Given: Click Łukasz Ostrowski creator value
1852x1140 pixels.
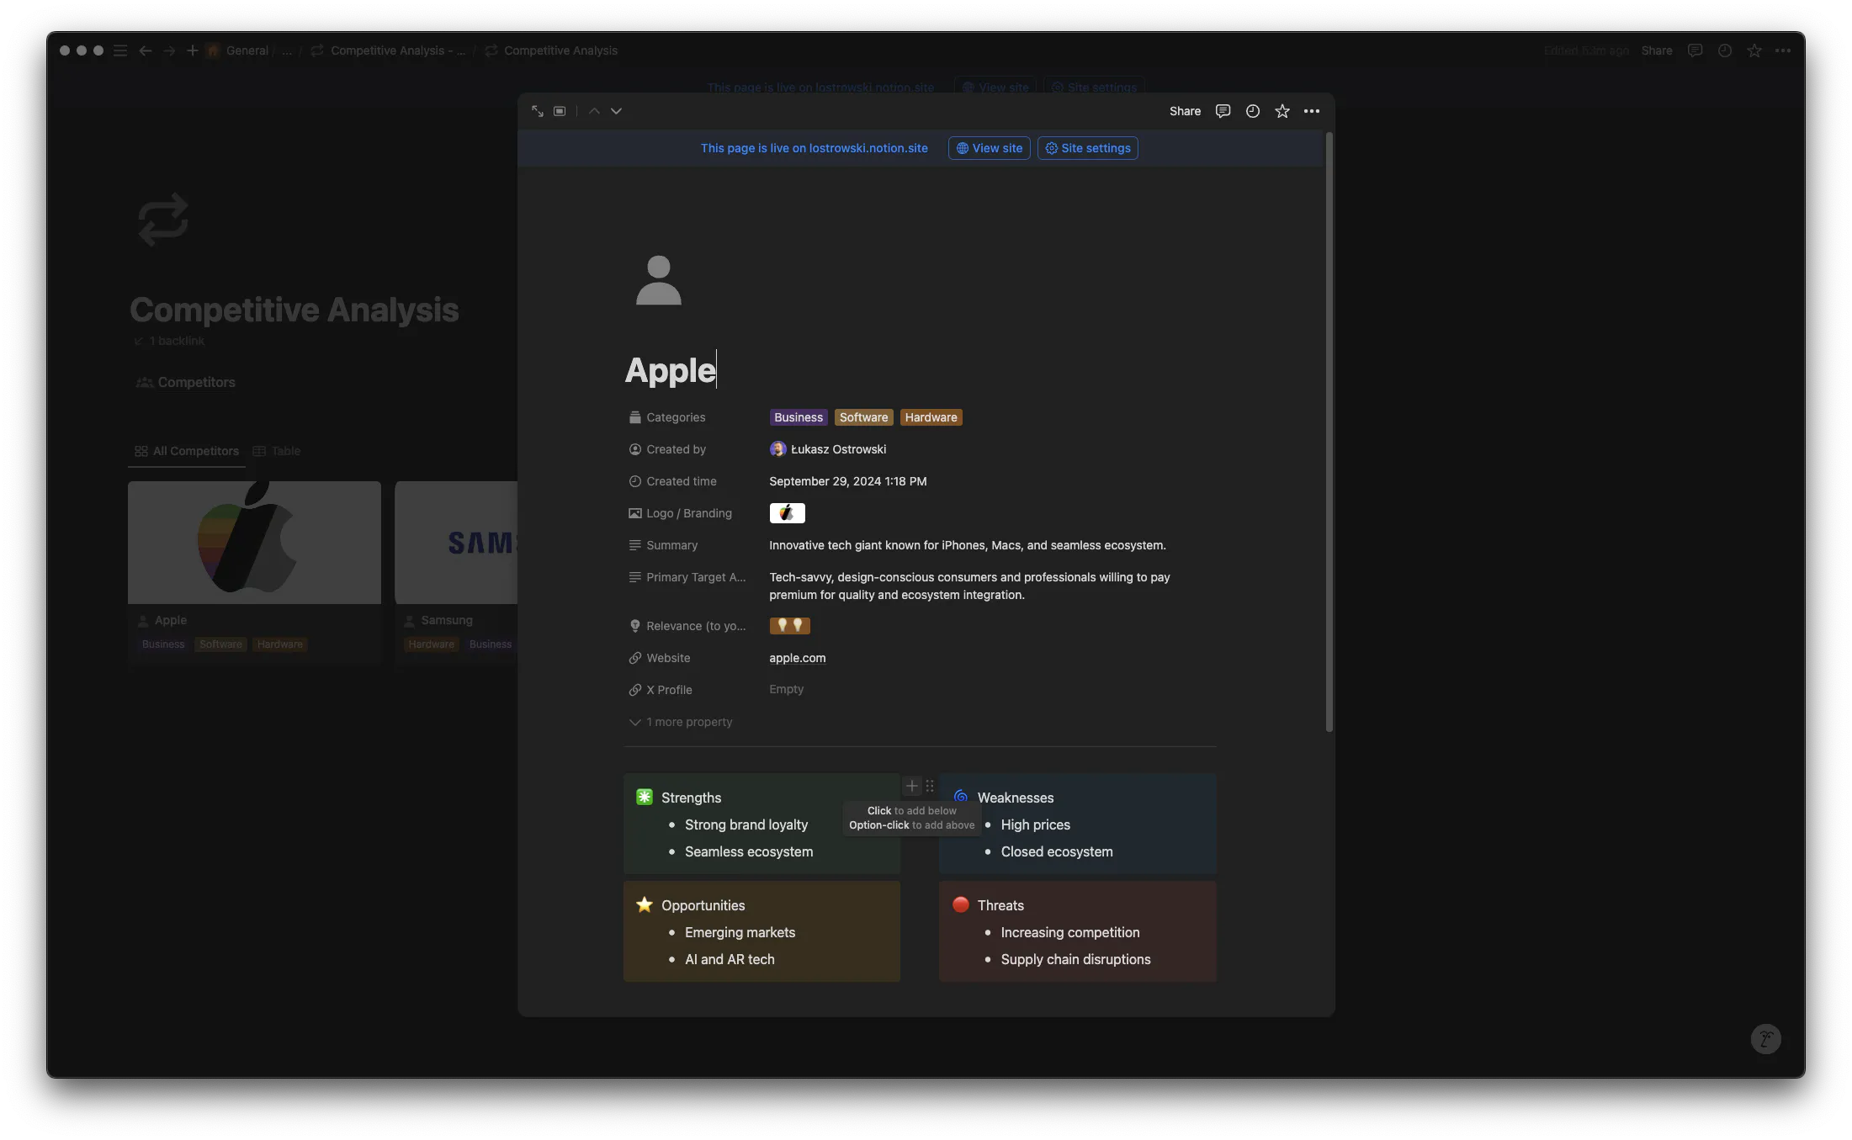Looking at the screenshot, I should pyautogui.click(x=828, y=449).
